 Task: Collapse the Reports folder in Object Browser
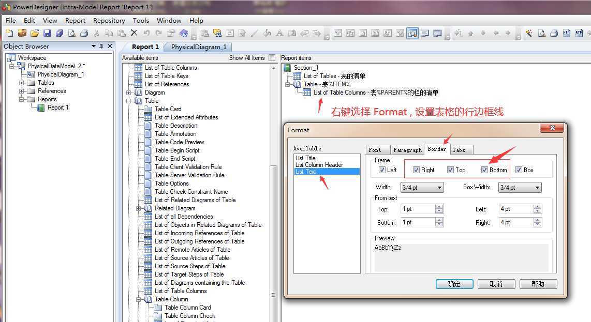pos(22,99)
